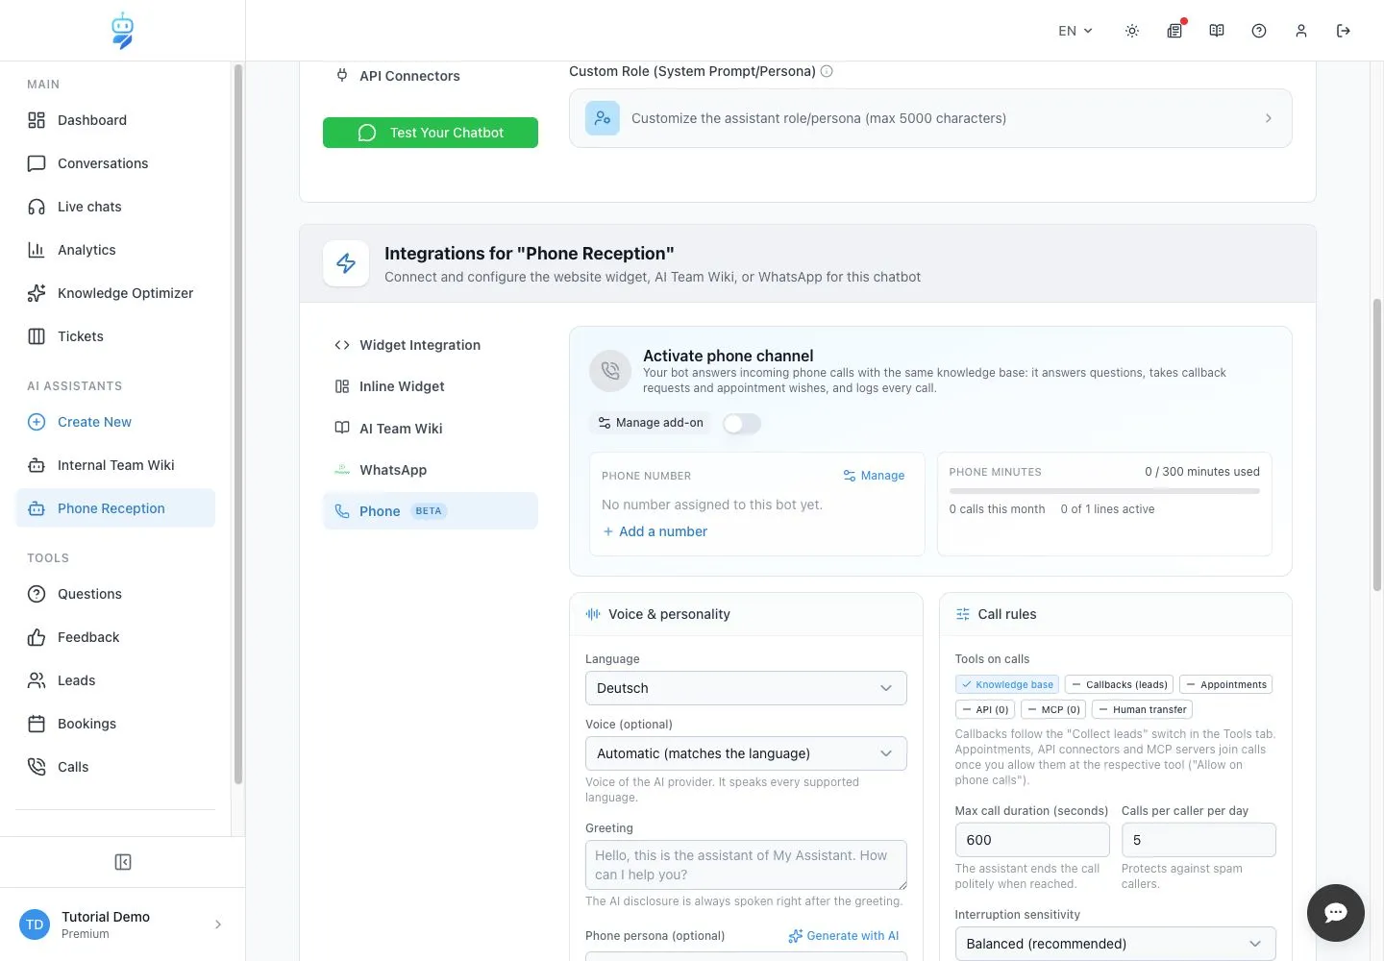
Task: Click Manage link for phone number
Action: (x=874, y=476)
